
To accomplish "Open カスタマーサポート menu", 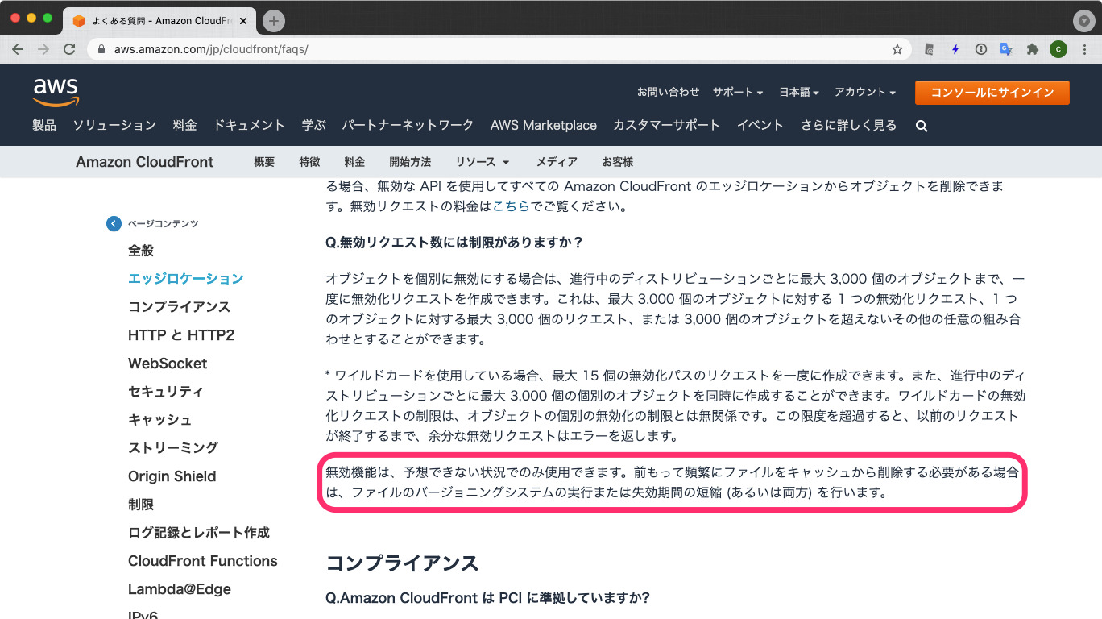I will 666,125.
